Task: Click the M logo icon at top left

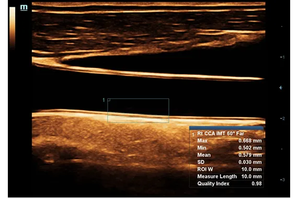Action: pos(24,8)
